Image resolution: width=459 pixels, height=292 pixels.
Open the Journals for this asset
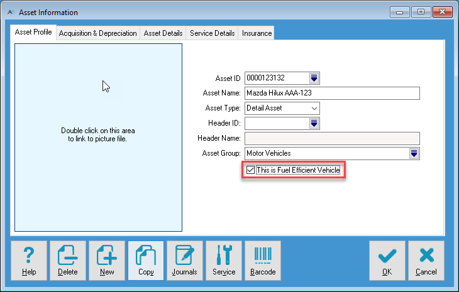(185, 261)
